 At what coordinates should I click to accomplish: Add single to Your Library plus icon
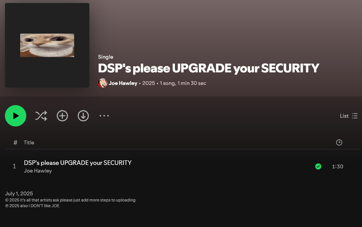click(x=62, y=116)
